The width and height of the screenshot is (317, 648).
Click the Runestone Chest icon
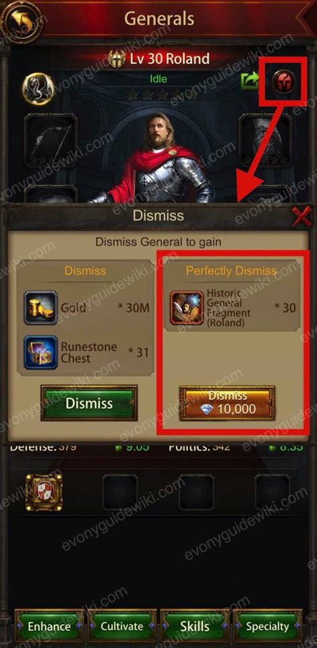click(x=40, y=353)
